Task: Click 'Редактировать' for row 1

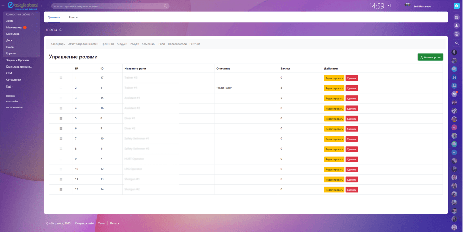Action: 334,78
